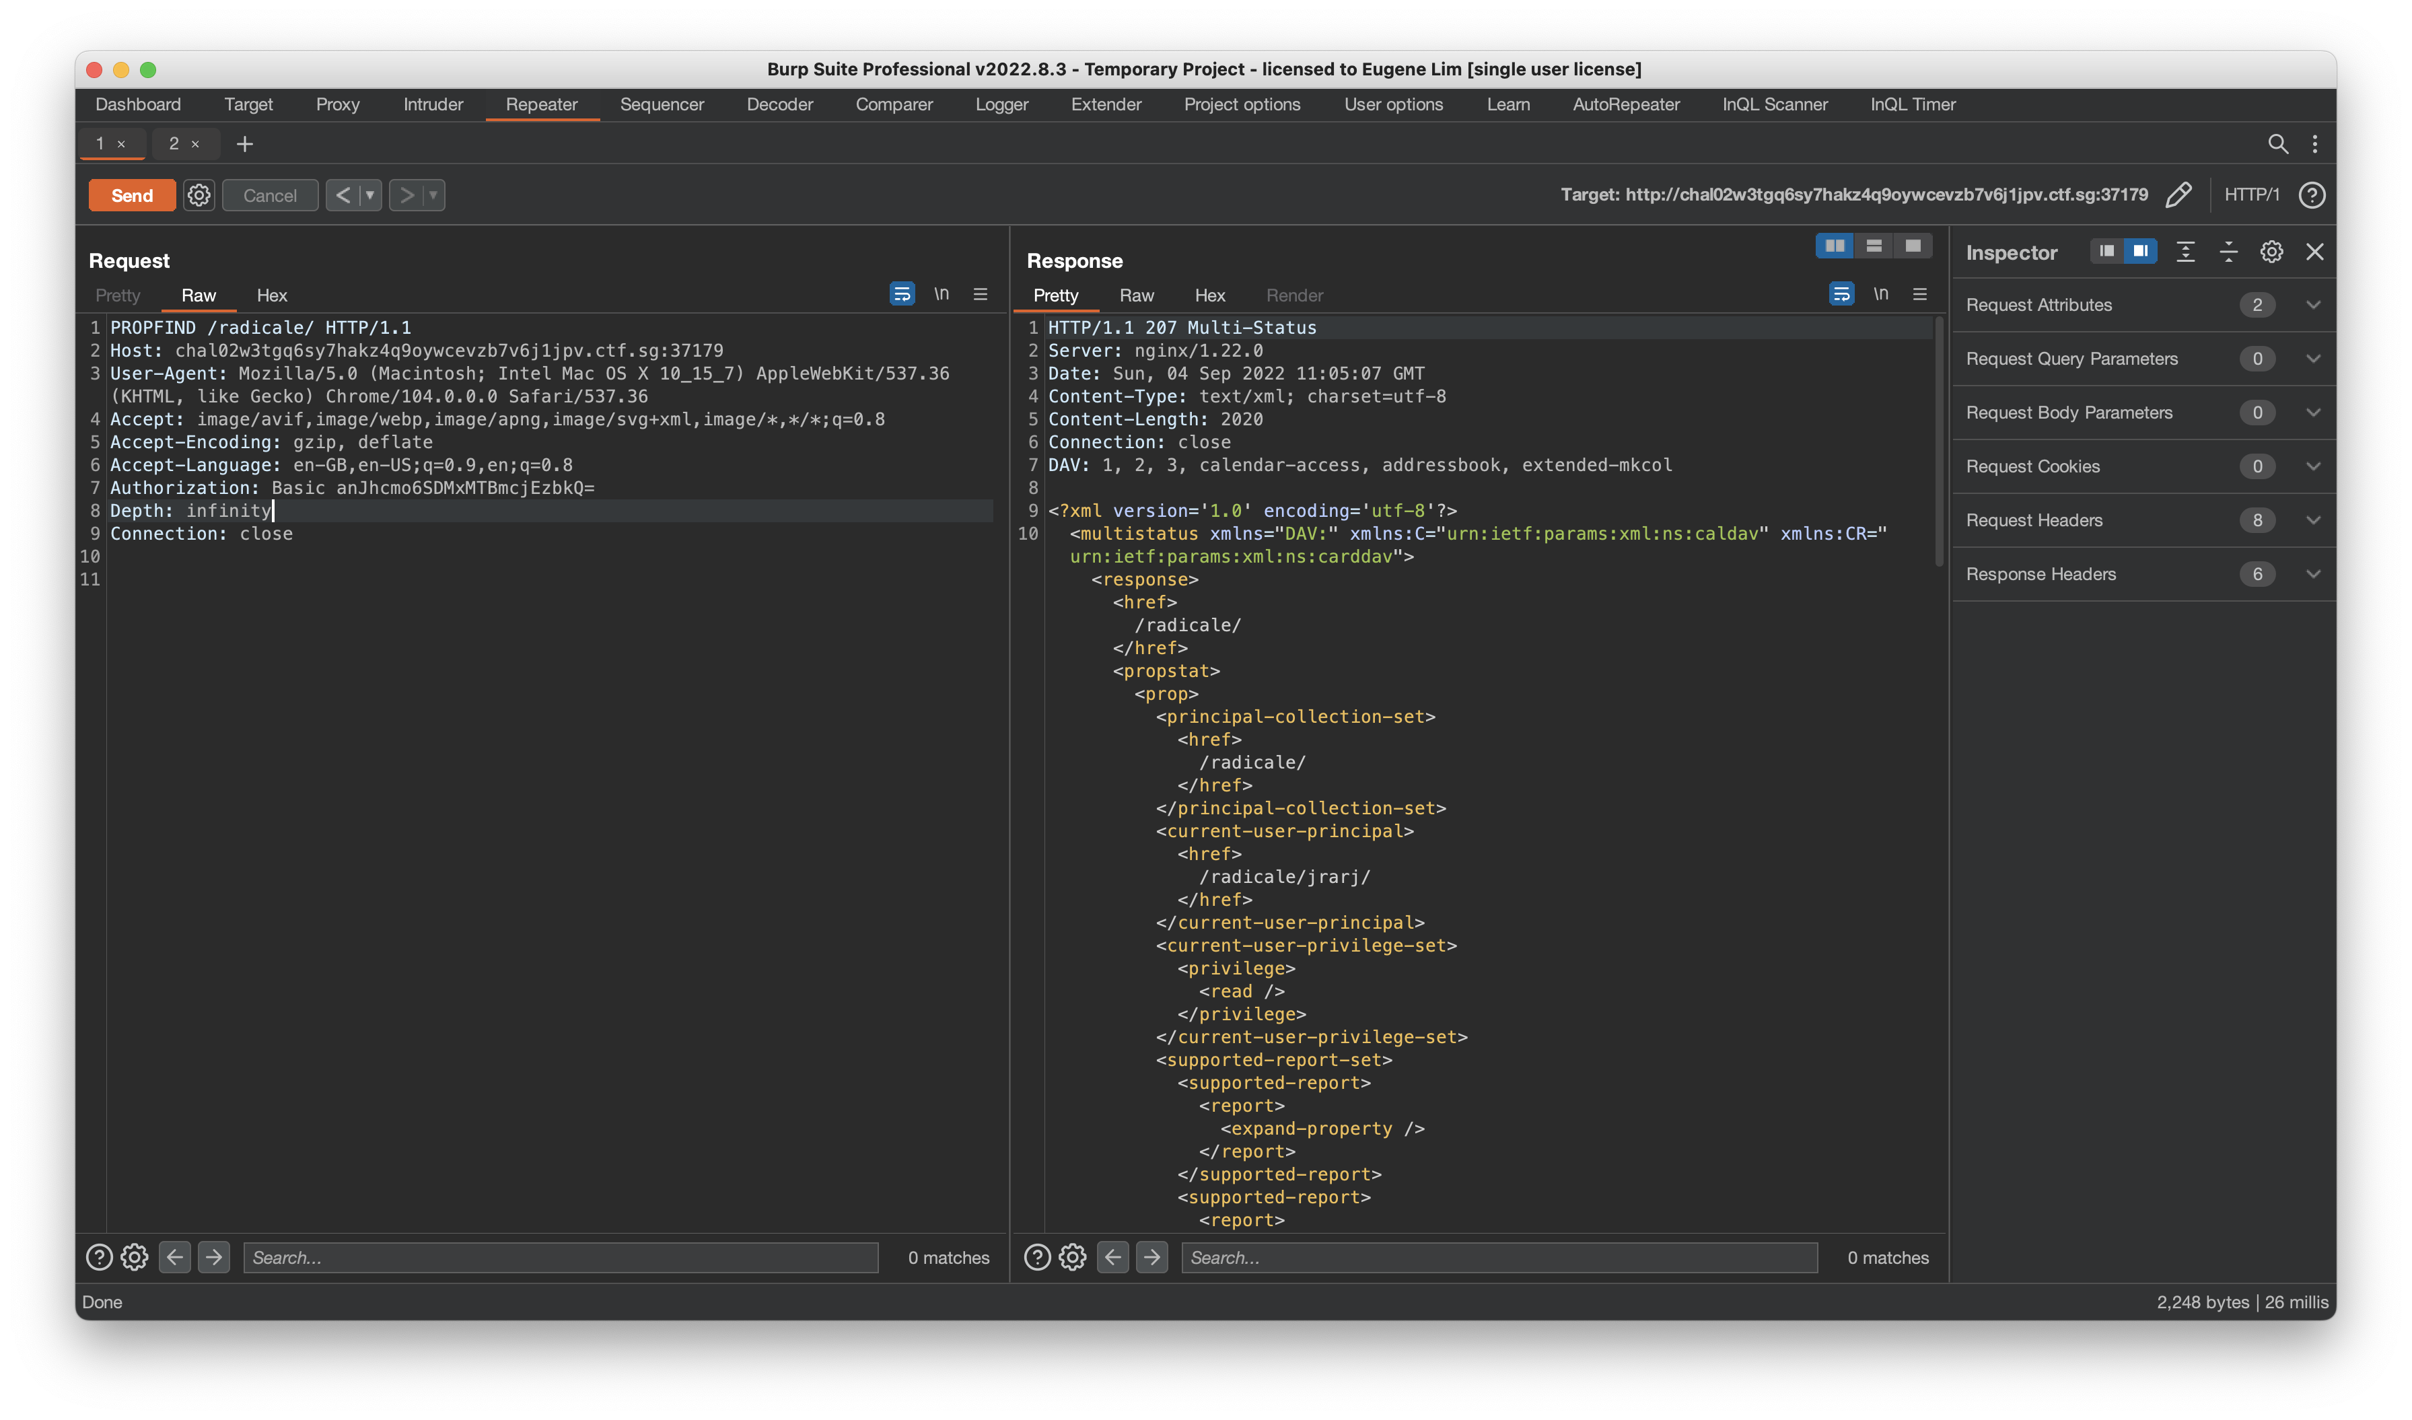
Task: Toggle pretty print view in Response panel
Action: [1053, 294]
